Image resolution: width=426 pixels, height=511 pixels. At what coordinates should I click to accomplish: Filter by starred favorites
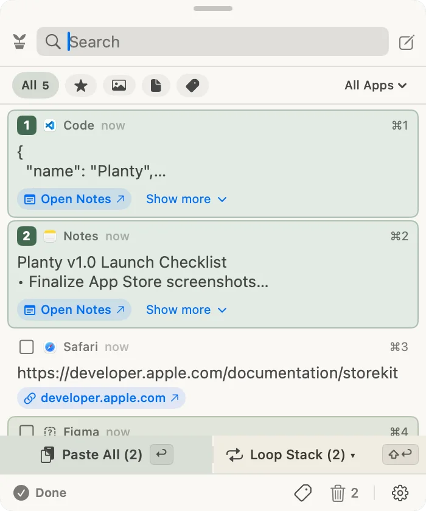[x=81, y=86]
